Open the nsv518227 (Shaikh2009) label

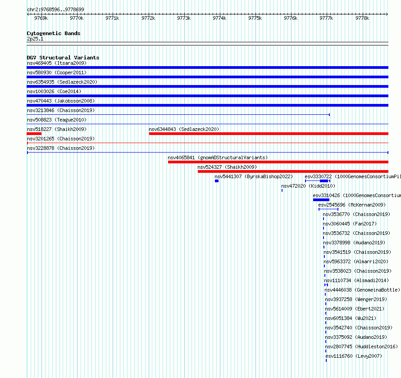point(57,129)
